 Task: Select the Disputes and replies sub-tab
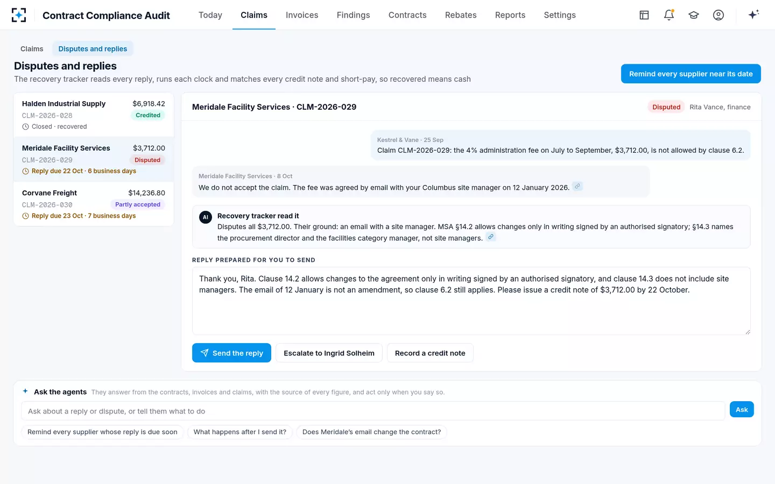point(93,49)
